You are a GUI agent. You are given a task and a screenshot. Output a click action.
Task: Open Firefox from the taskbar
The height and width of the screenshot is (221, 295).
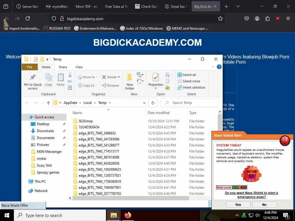click(x=128, y=215)
